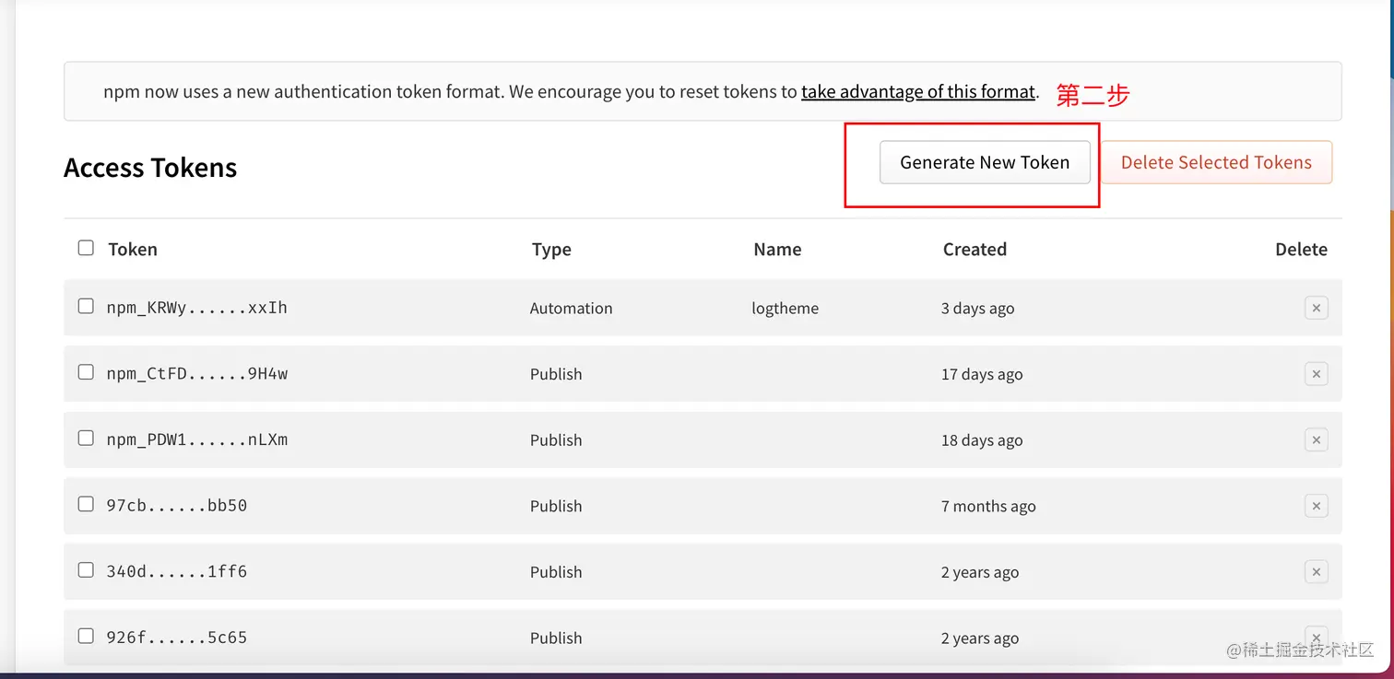Click the token text npm_KRWy......xxIh
This screenshot has width=1394, height=679.
point(196,308)
